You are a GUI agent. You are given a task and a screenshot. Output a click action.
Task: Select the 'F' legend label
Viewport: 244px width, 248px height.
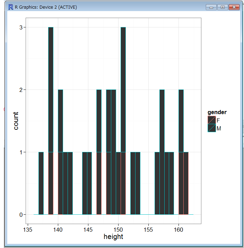[218, 120]
